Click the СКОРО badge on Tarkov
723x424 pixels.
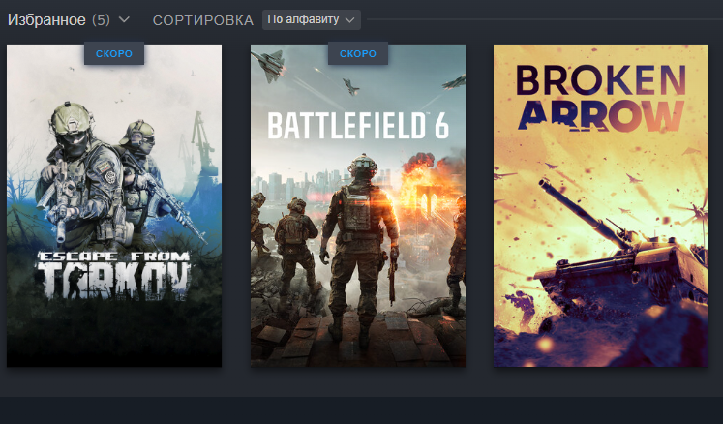114,53
